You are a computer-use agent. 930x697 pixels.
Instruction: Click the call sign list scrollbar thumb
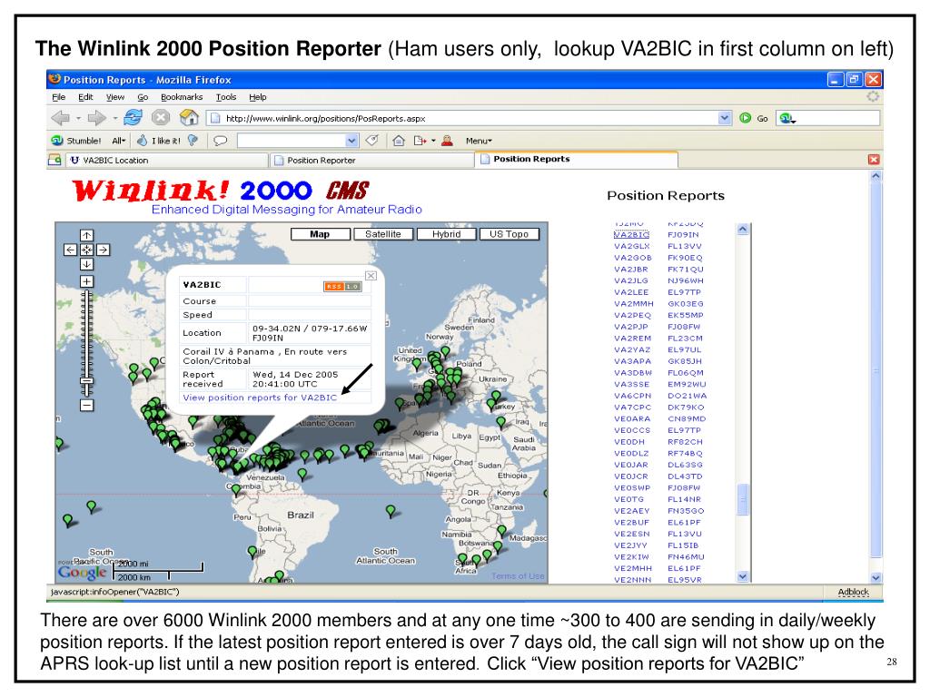743,500
